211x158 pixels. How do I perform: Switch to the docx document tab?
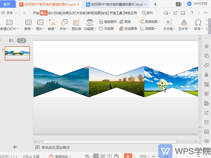pos(116,4)
